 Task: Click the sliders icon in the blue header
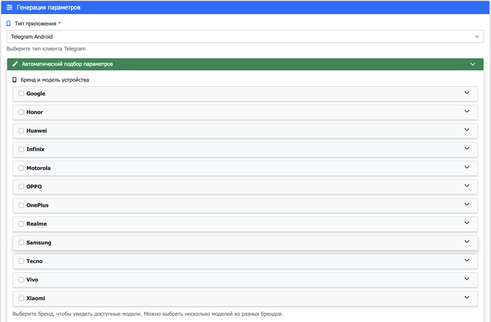point(10,7)
